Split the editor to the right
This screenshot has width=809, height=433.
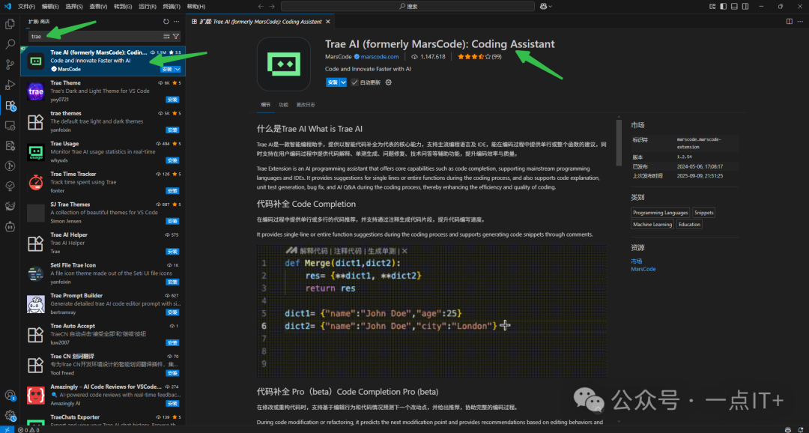(789, 22)
